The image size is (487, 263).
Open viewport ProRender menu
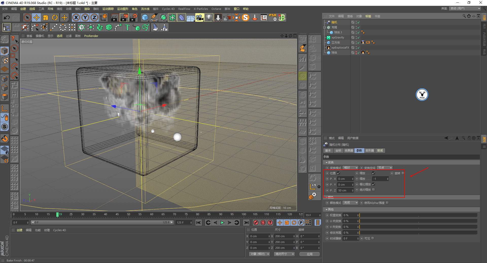tap(91, 36)
